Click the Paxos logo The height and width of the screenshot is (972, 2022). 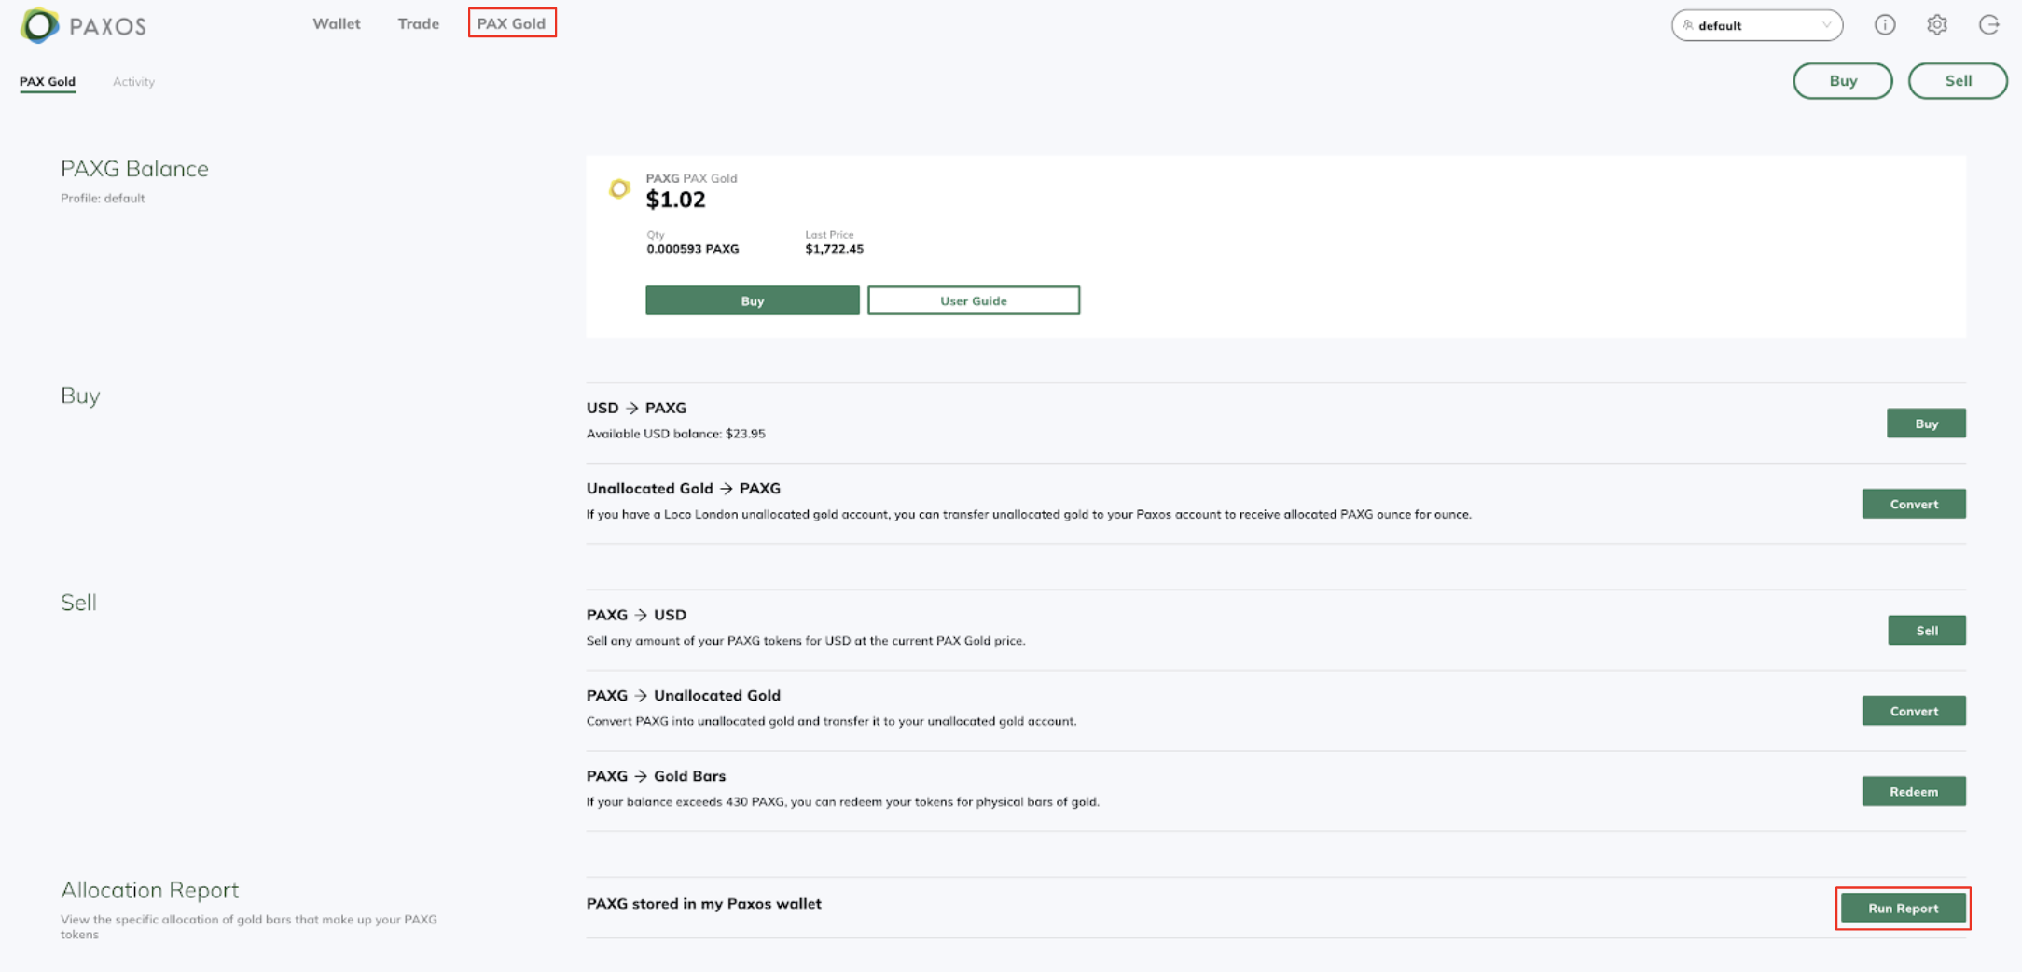(x=83, y=25)
